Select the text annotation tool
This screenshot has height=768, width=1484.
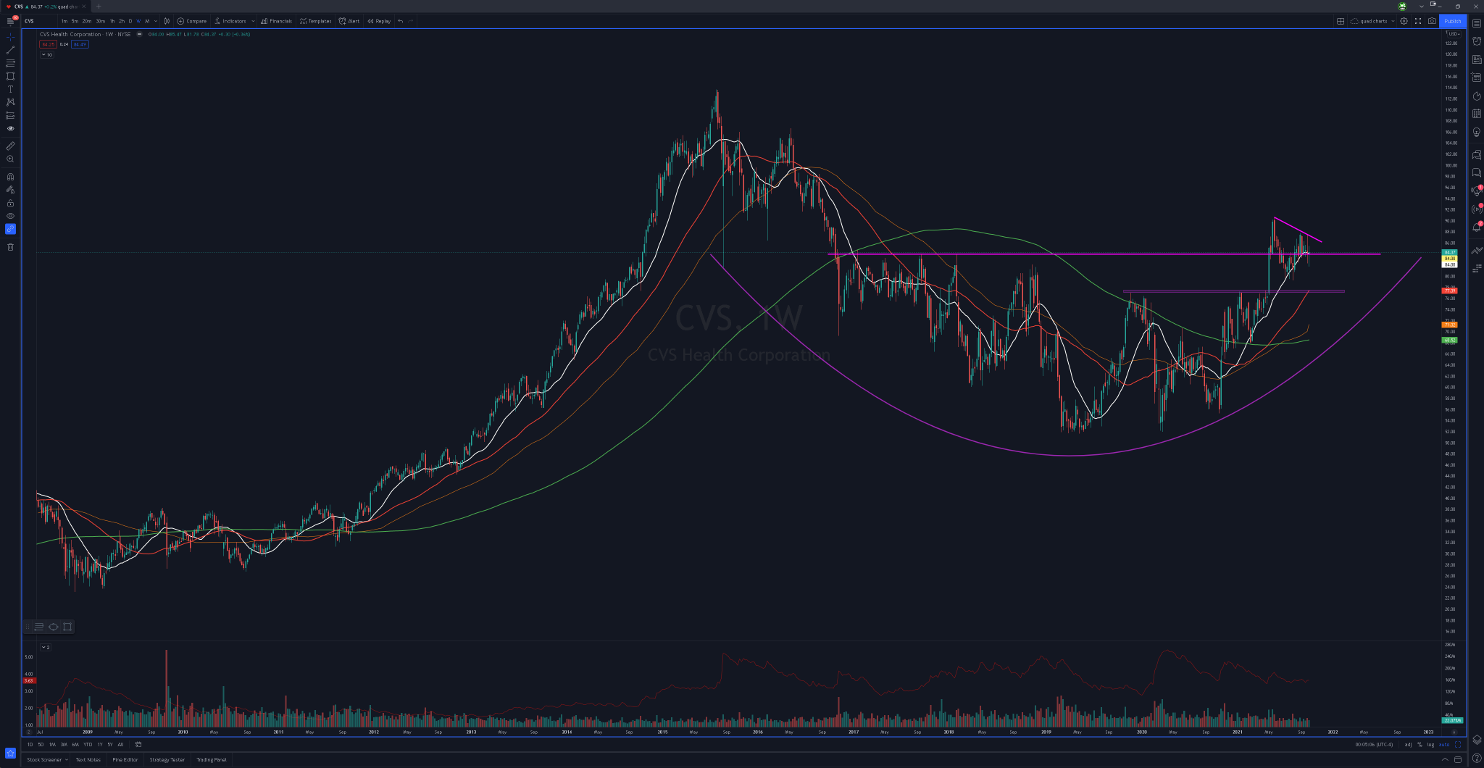coord(10,89)
